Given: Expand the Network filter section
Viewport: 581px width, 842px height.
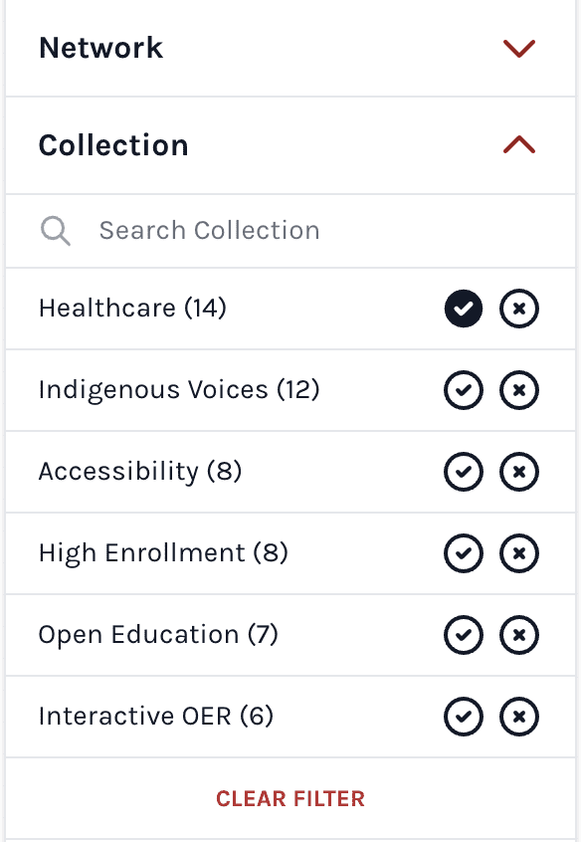Looking at the screenshot, I should pyautogui.click(x=518, y=48).
